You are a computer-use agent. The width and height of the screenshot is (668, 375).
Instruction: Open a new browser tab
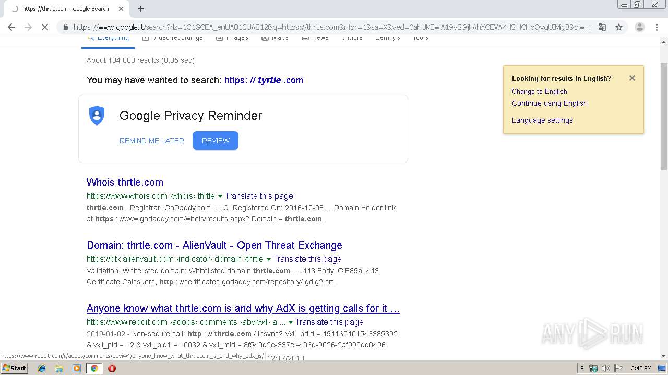(141, 9)
